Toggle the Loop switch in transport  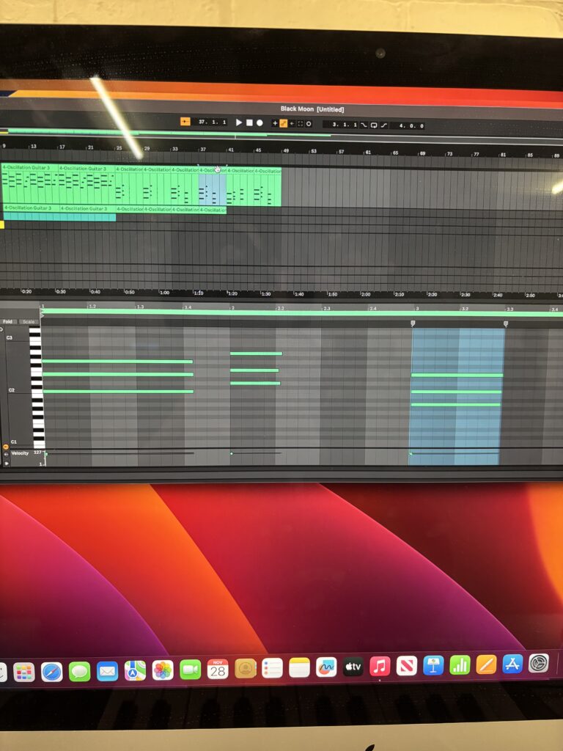(374, 125)
